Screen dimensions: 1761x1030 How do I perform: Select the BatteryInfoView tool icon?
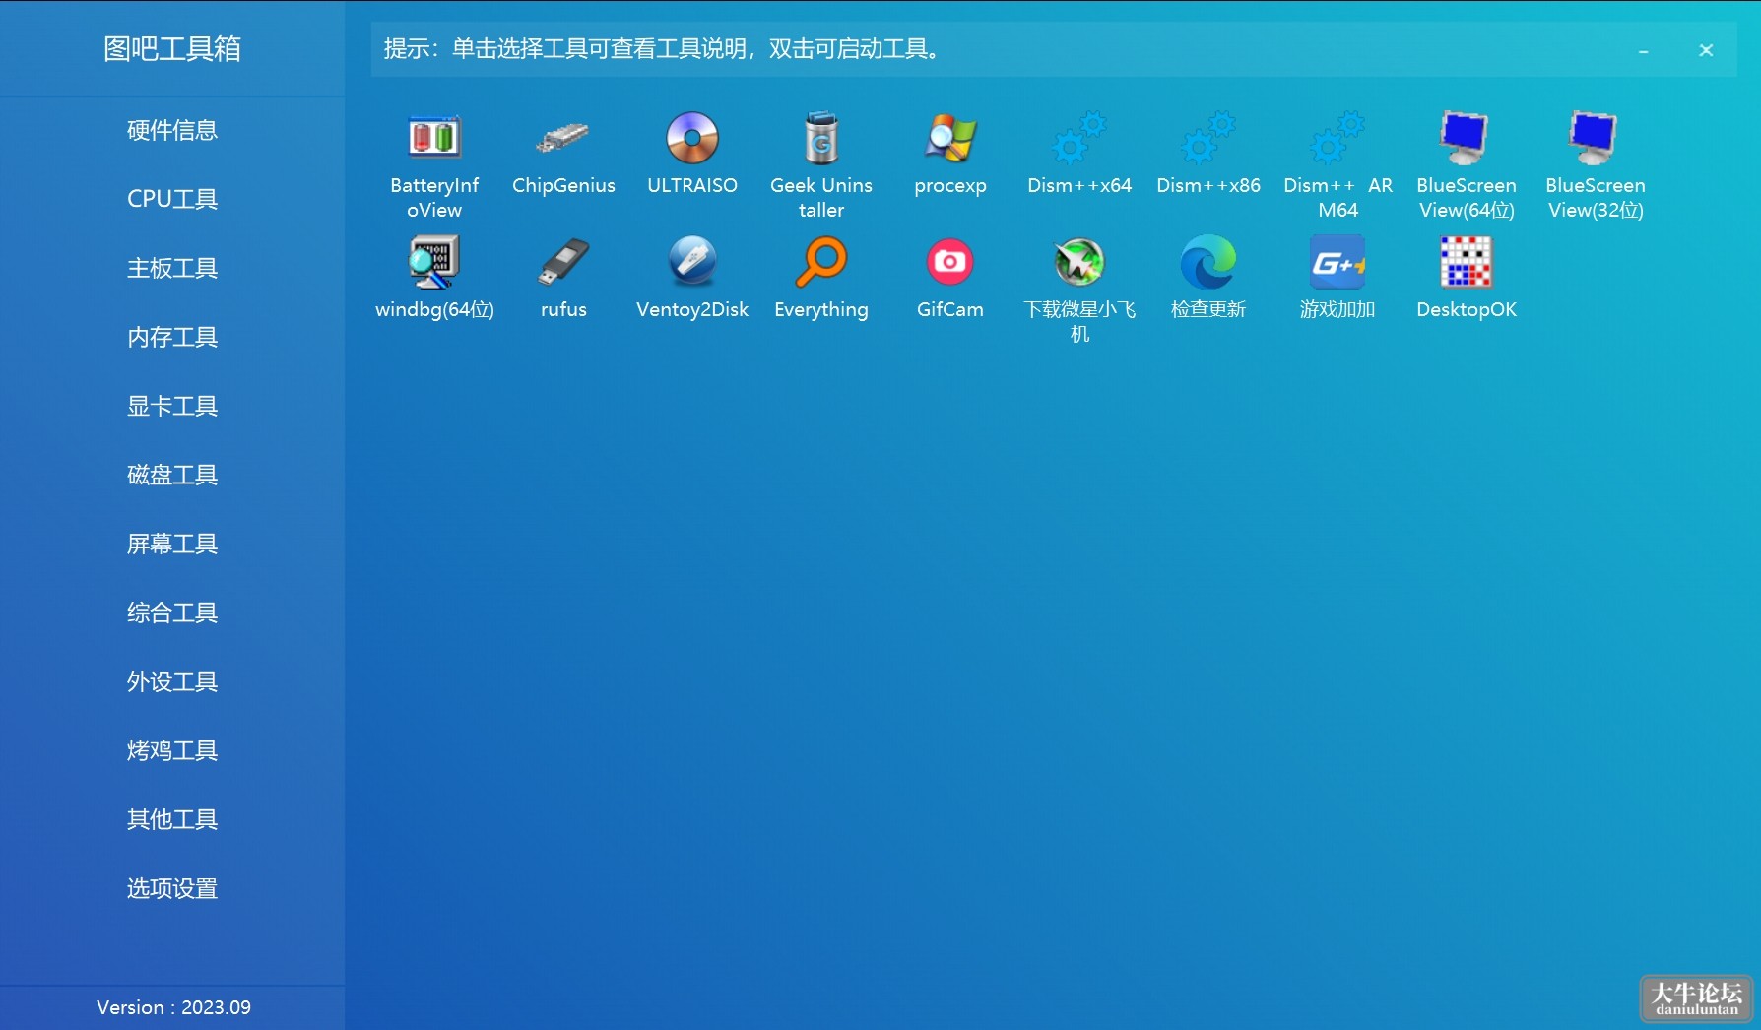[x=434, y=138]
